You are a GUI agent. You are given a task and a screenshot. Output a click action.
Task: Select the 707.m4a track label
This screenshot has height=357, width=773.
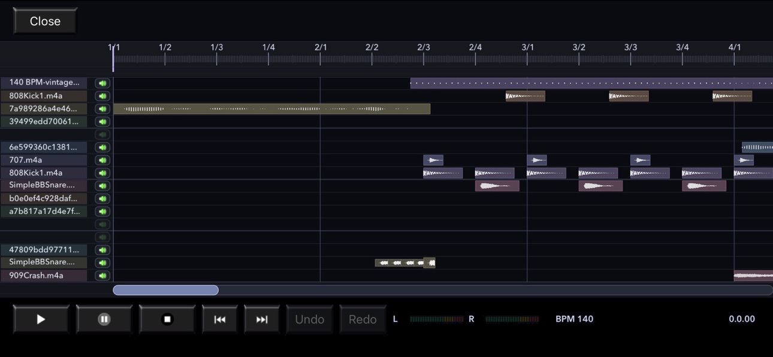coord(44,160)
